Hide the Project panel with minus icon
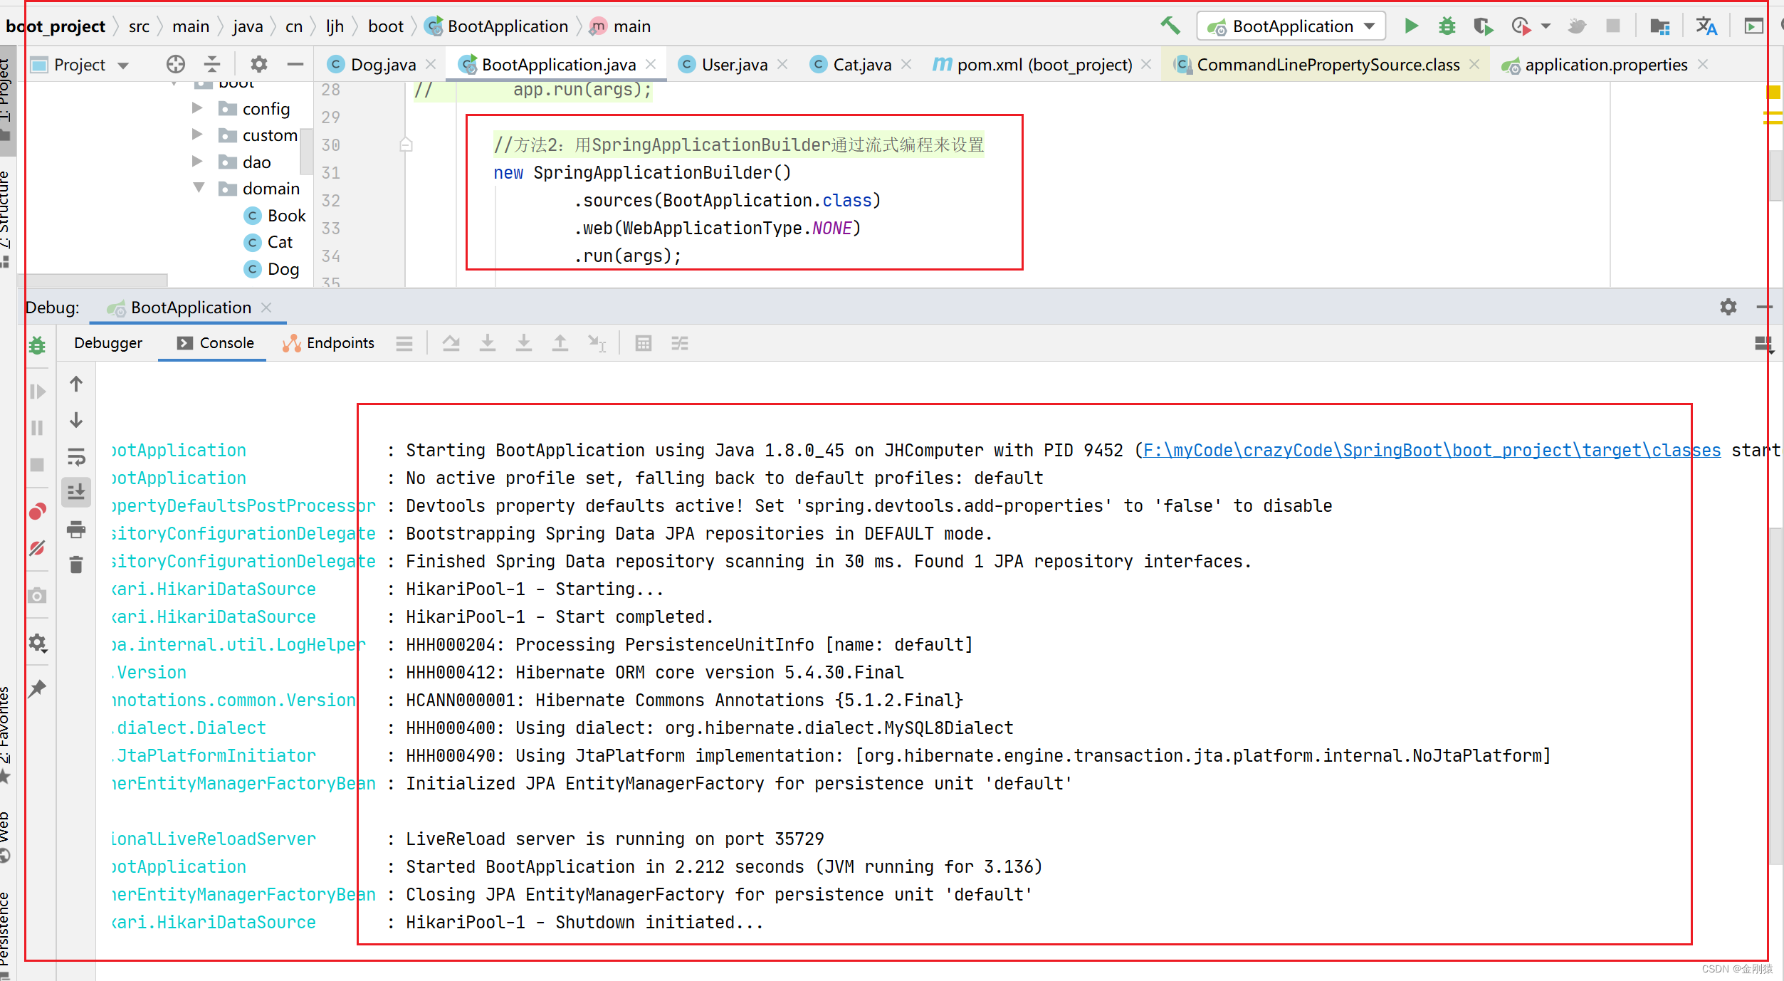This screenshot has width=1784, height=981. point(295,65)
